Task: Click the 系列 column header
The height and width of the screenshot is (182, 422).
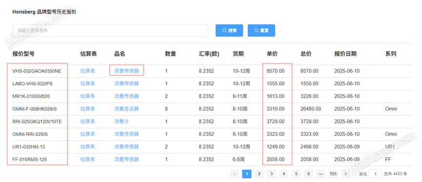Action: point(391,54)
